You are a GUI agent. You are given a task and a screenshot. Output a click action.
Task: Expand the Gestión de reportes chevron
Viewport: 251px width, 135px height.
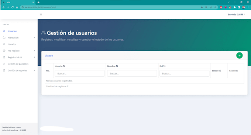pyautogui.click(x=34, y=70)
